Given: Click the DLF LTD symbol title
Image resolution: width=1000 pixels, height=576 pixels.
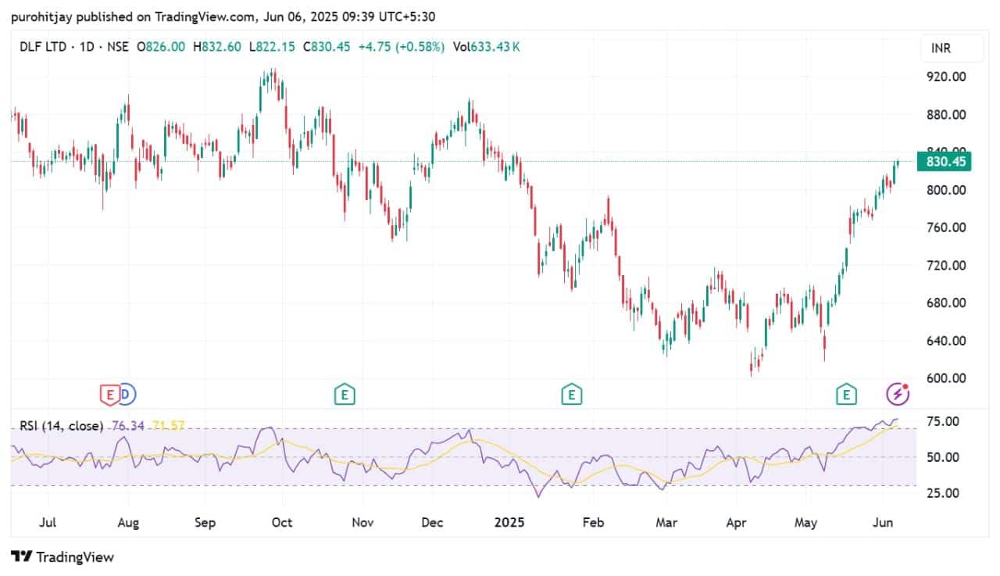Looking at the screenshot, I should pos(44,47).
